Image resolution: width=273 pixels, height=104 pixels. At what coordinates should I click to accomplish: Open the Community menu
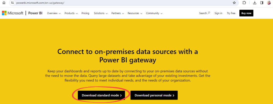pos(154,13)
